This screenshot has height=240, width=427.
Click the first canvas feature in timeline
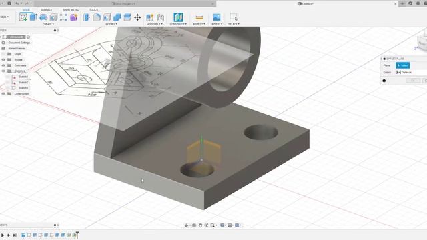23,235
